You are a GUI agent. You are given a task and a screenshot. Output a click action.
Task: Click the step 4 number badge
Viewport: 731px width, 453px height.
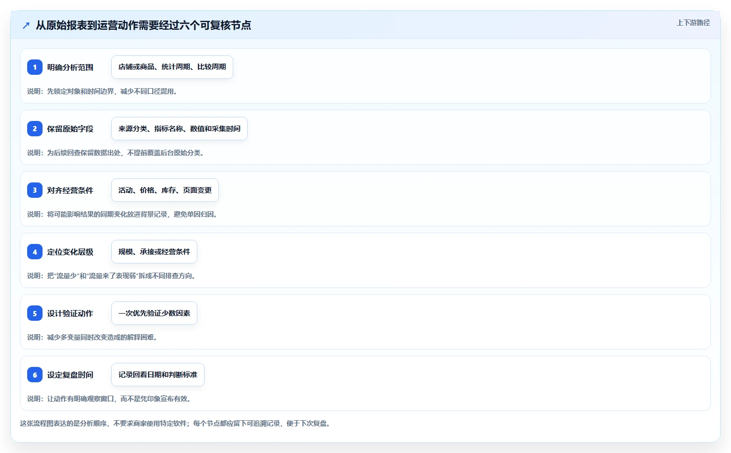(x=35, y=252)
